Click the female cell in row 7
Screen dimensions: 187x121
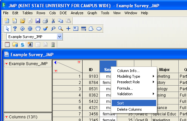[108, 114]
